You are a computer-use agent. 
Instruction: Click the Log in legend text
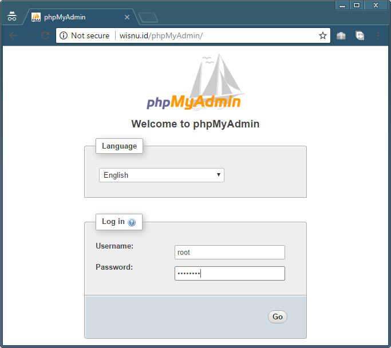click(x=113, y=221)
